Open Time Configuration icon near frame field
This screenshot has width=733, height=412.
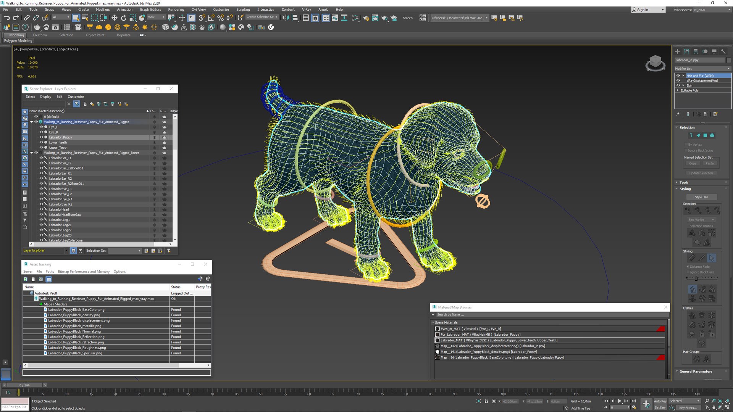point(634,407)
